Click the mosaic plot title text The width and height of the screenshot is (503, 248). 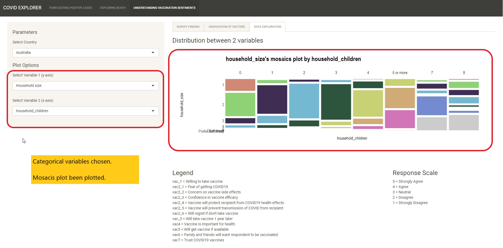coord(293,59)
